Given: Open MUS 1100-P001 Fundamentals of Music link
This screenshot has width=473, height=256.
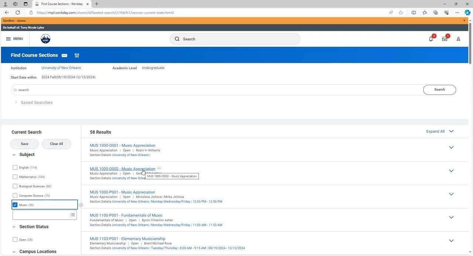Looking at the screenshot, I should click(x=126, y=215).
